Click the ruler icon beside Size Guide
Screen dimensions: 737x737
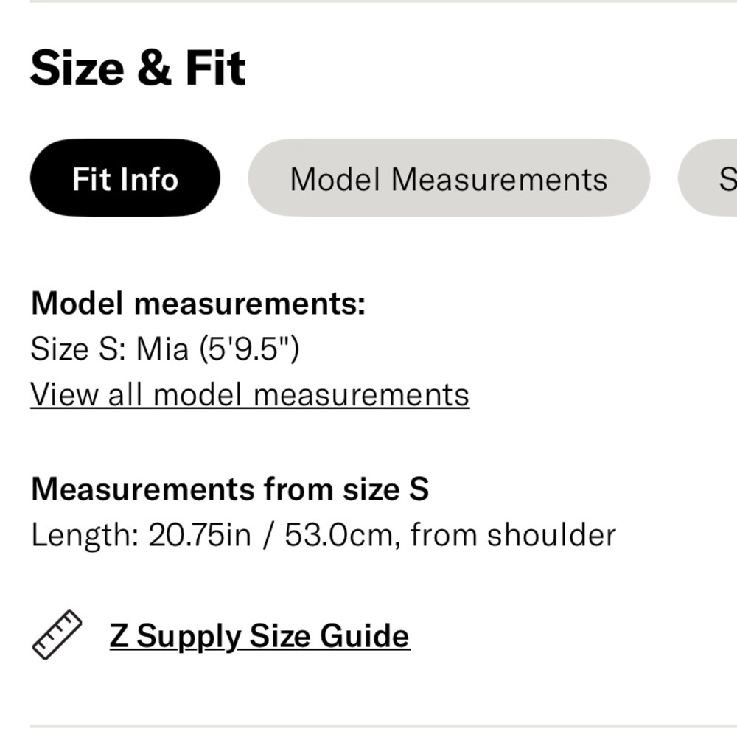pyautogui.click(x=57, y=635)
